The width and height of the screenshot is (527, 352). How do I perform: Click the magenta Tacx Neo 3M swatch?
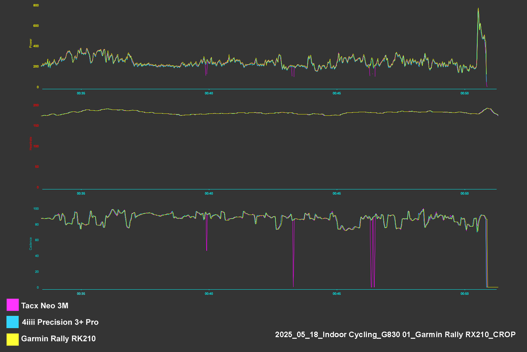(x=13, y=305)
